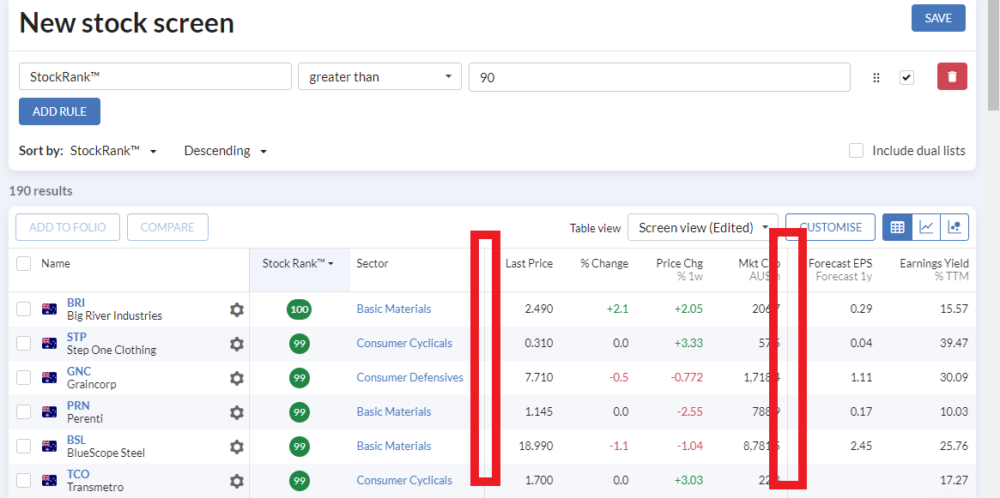Sort by the % Change column header
The width and height of the screenshot is (1000, 498).
click(x=604, y=264)
